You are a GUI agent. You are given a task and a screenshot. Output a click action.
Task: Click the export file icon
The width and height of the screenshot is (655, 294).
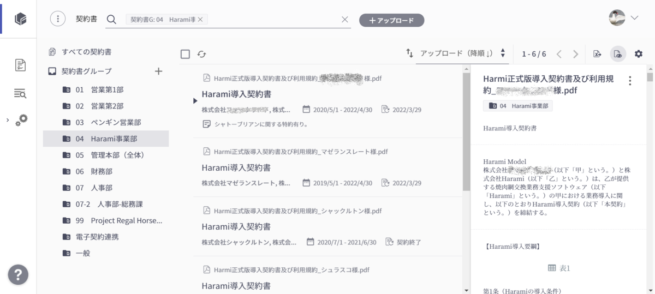pos(597,53)
